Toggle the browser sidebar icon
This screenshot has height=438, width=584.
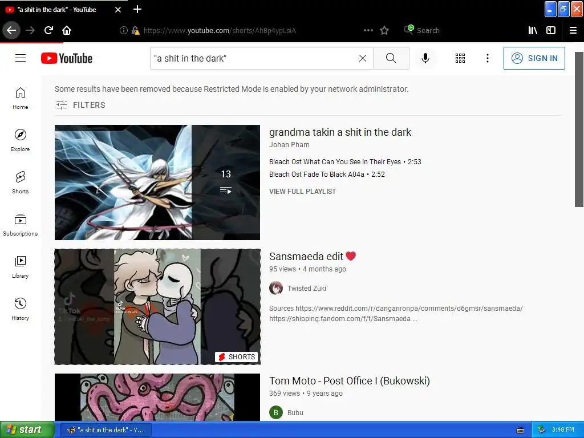pos(551,31)
